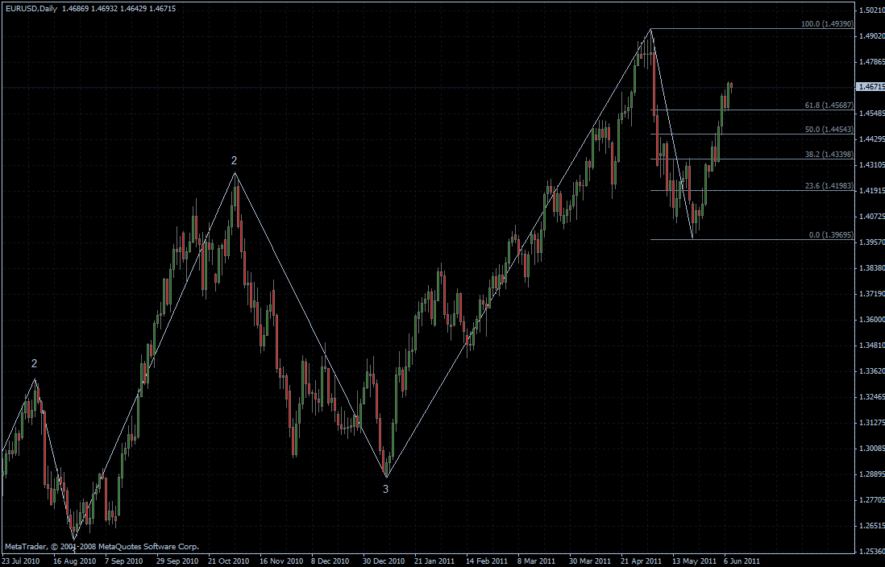Click the 21 Jan 2011 date label
This screenshot has height=567, width=885.
[434, 561]
